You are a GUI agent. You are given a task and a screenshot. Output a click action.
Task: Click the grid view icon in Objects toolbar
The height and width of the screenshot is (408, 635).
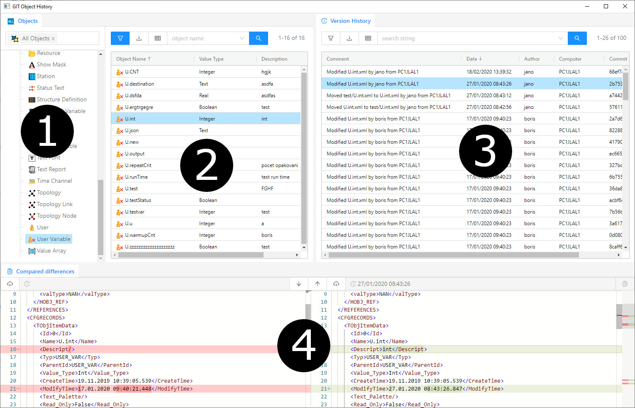coord(158,38)
